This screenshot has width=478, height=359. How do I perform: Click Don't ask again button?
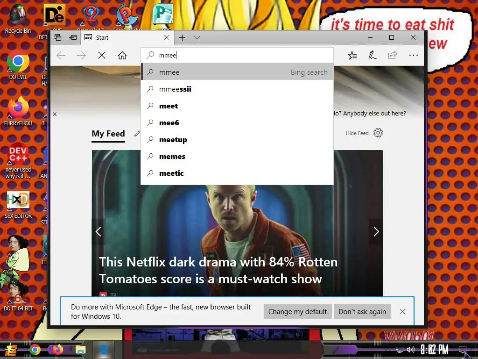[x=362, y=312]
